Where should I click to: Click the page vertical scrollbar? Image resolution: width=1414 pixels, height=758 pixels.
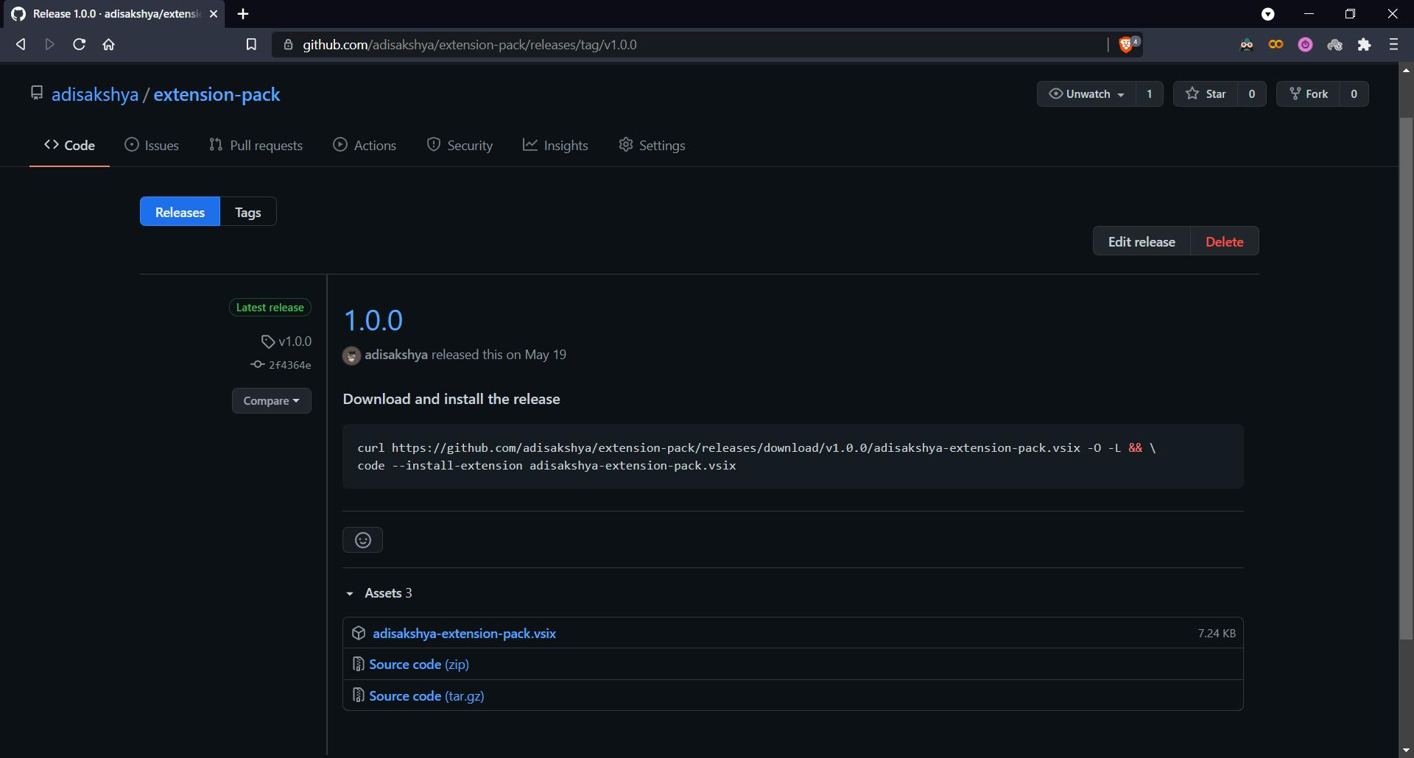(x=1406, y=368)
